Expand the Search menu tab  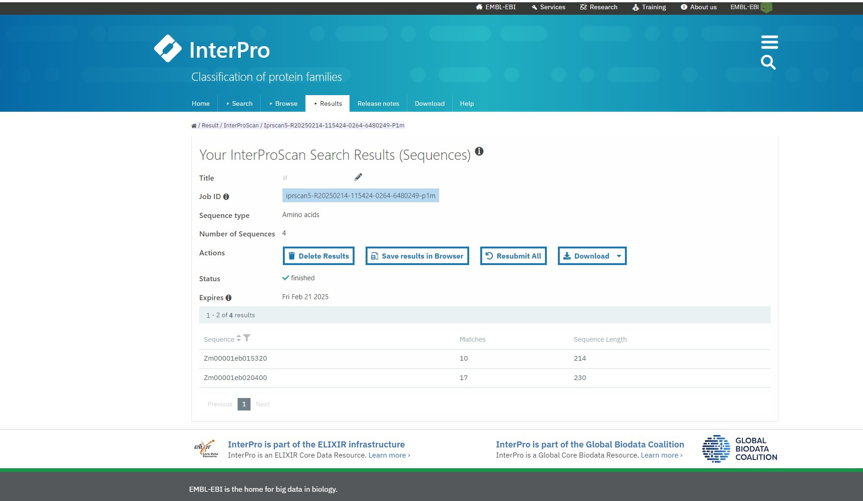coord(239,103)
